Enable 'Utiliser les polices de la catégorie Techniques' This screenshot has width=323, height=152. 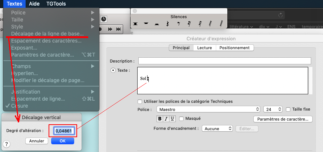coord(140,101)
